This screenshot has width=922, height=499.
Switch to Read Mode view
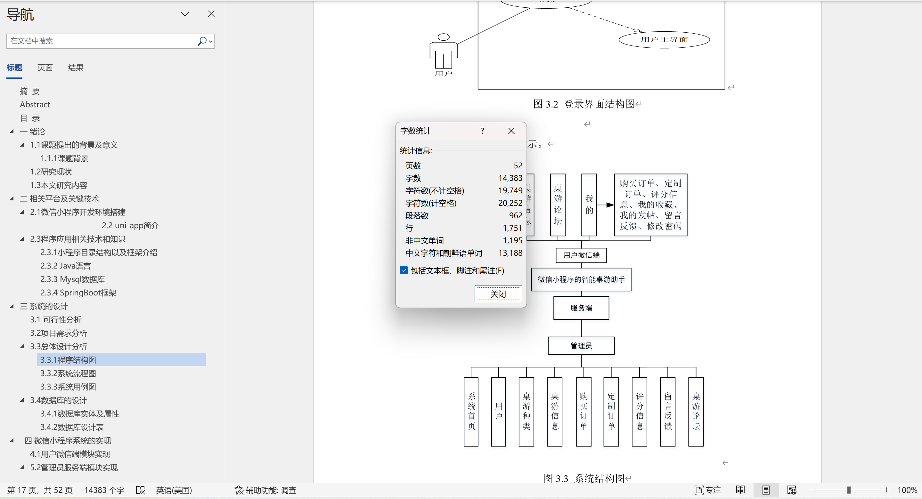(x=740, y=490)
